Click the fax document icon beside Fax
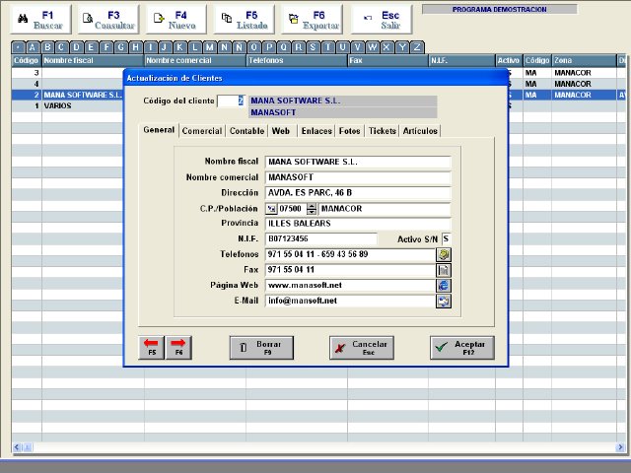 pyautogui.click(x=444, y=270)
